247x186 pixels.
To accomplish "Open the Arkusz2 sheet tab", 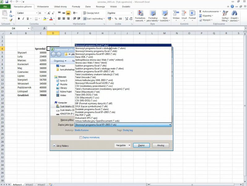I will (29, 184).
